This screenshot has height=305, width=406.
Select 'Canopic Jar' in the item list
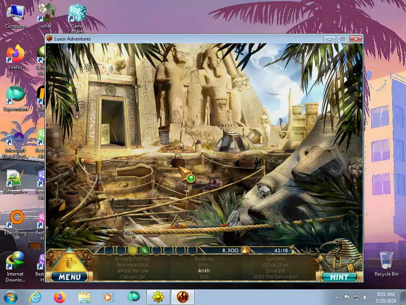click(x=132, y=277)
